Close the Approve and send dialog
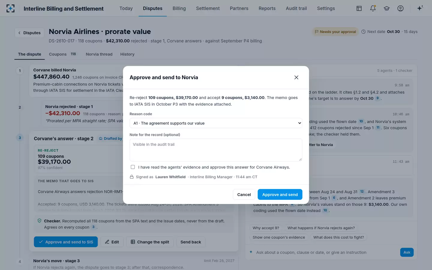 296,77
